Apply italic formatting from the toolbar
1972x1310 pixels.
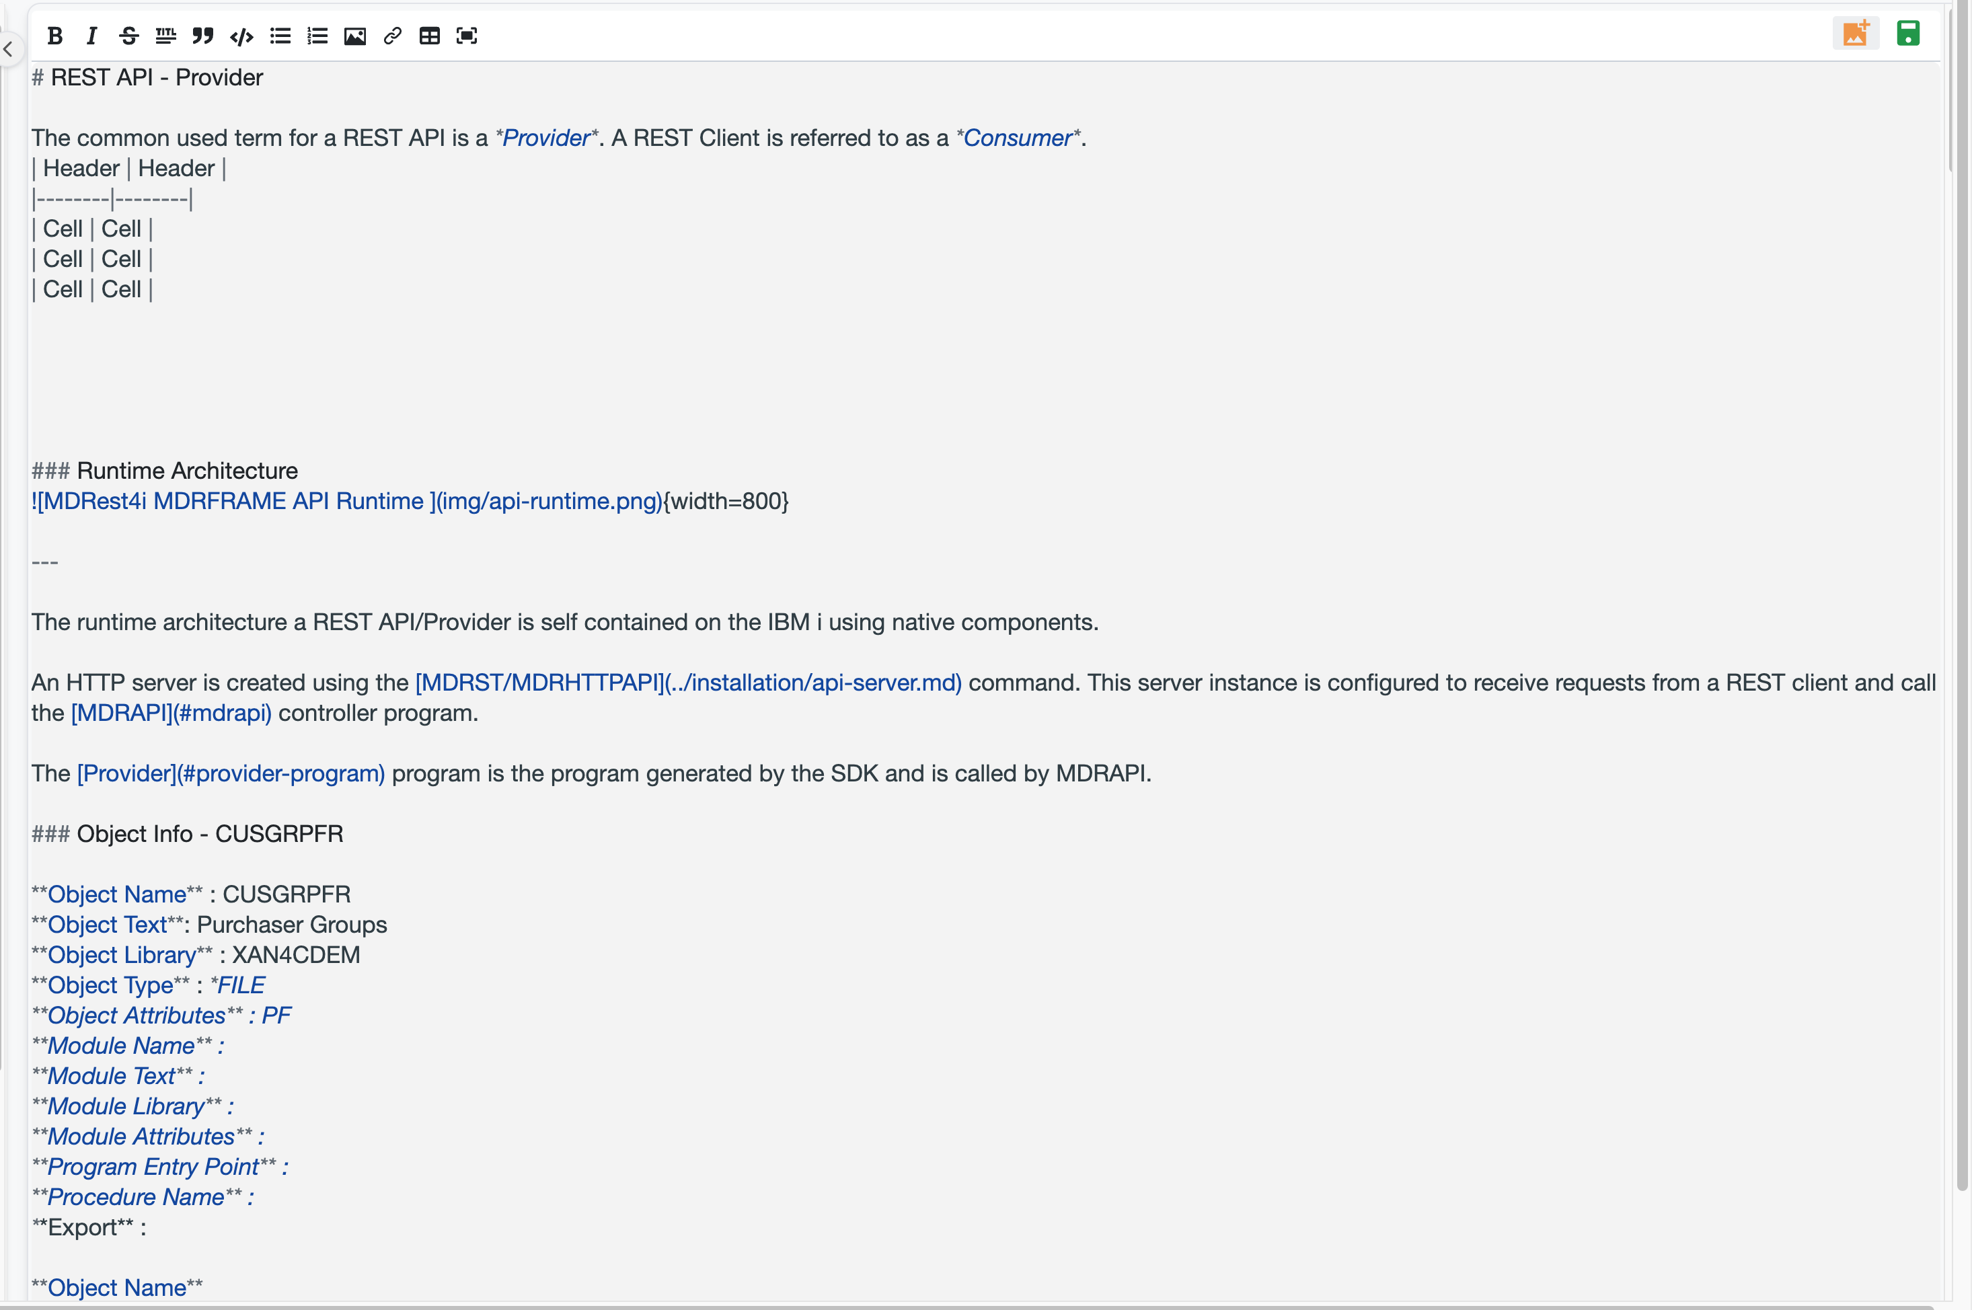click(x=92, y=36)
